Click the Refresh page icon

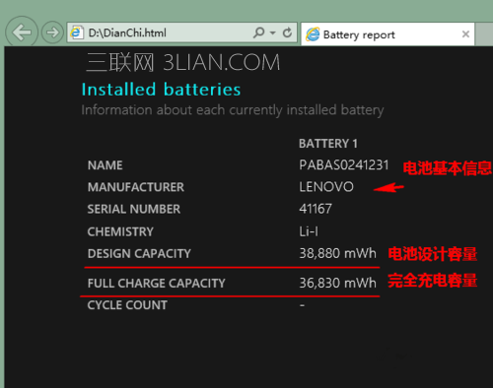coord(287,32)
